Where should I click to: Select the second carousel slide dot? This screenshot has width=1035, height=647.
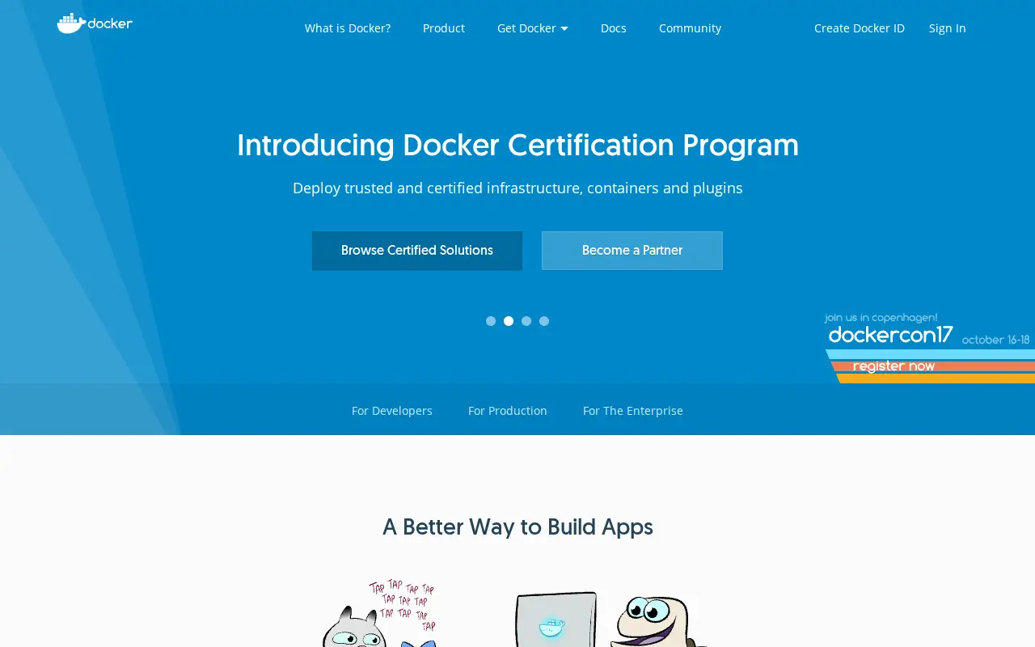pyautogui.click(x=509, y=321)
